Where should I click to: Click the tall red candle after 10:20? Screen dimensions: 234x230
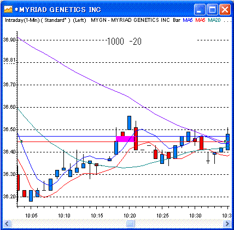[x=136, y=139]
